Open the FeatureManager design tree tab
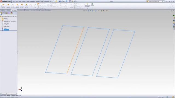The width and height of the screenshot is (175, 98). pos(1,13)
